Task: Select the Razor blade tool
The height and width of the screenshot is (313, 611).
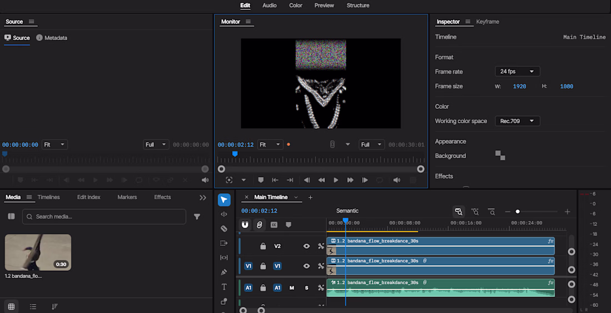Action: tap(224, 229)
